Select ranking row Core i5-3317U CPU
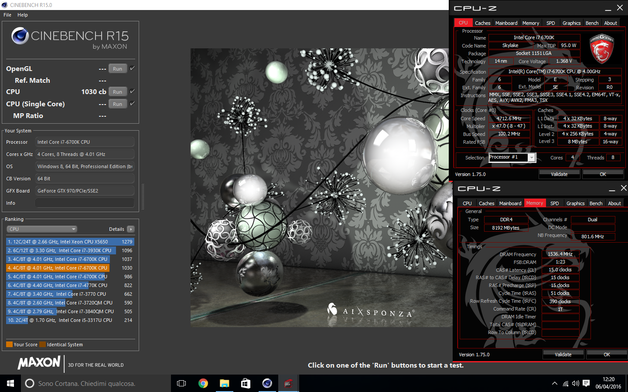The height and width of the screenshot is (392, 628). [70, 320]
